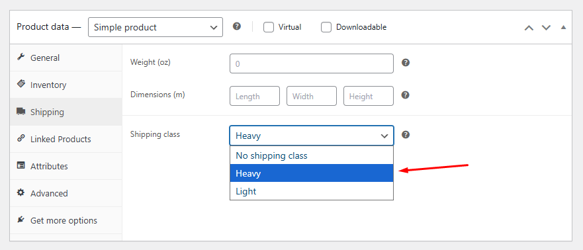The image size is (583, 250).
Task: Enable the Virtual checkbox
Action: point(269,27)
